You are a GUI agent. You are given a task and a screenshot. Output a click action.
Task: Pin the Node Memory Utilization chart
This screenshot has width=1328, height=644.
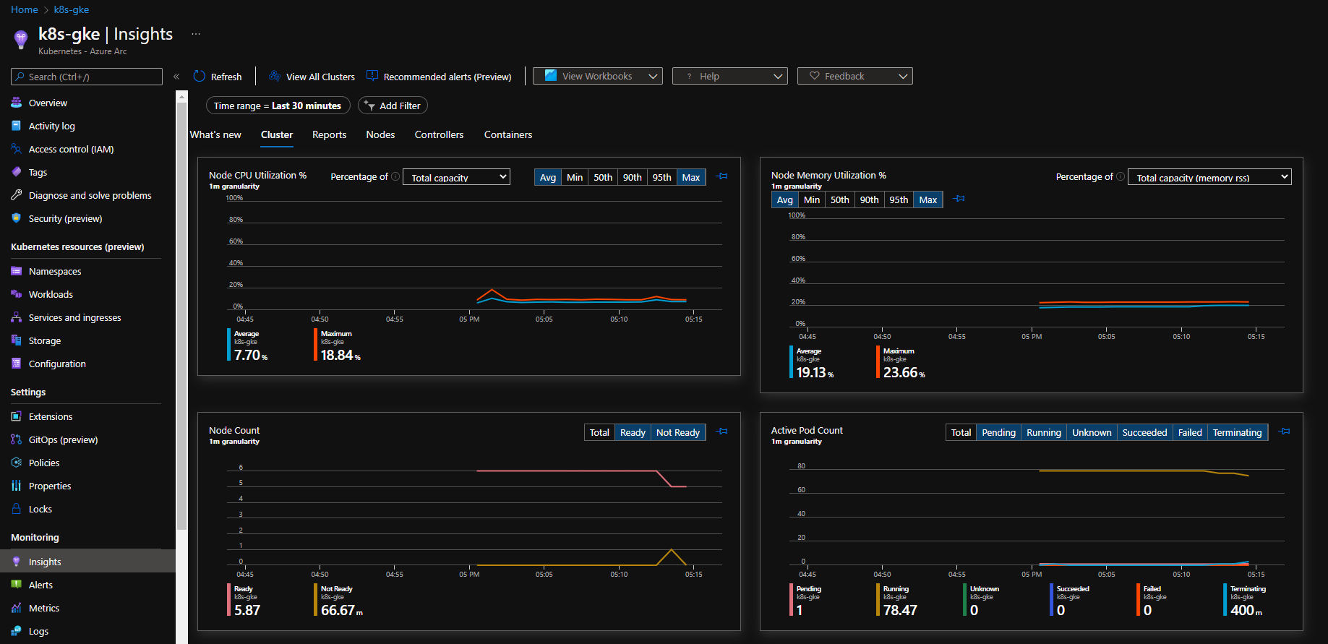pyautogui.click(x=959, y=199)
